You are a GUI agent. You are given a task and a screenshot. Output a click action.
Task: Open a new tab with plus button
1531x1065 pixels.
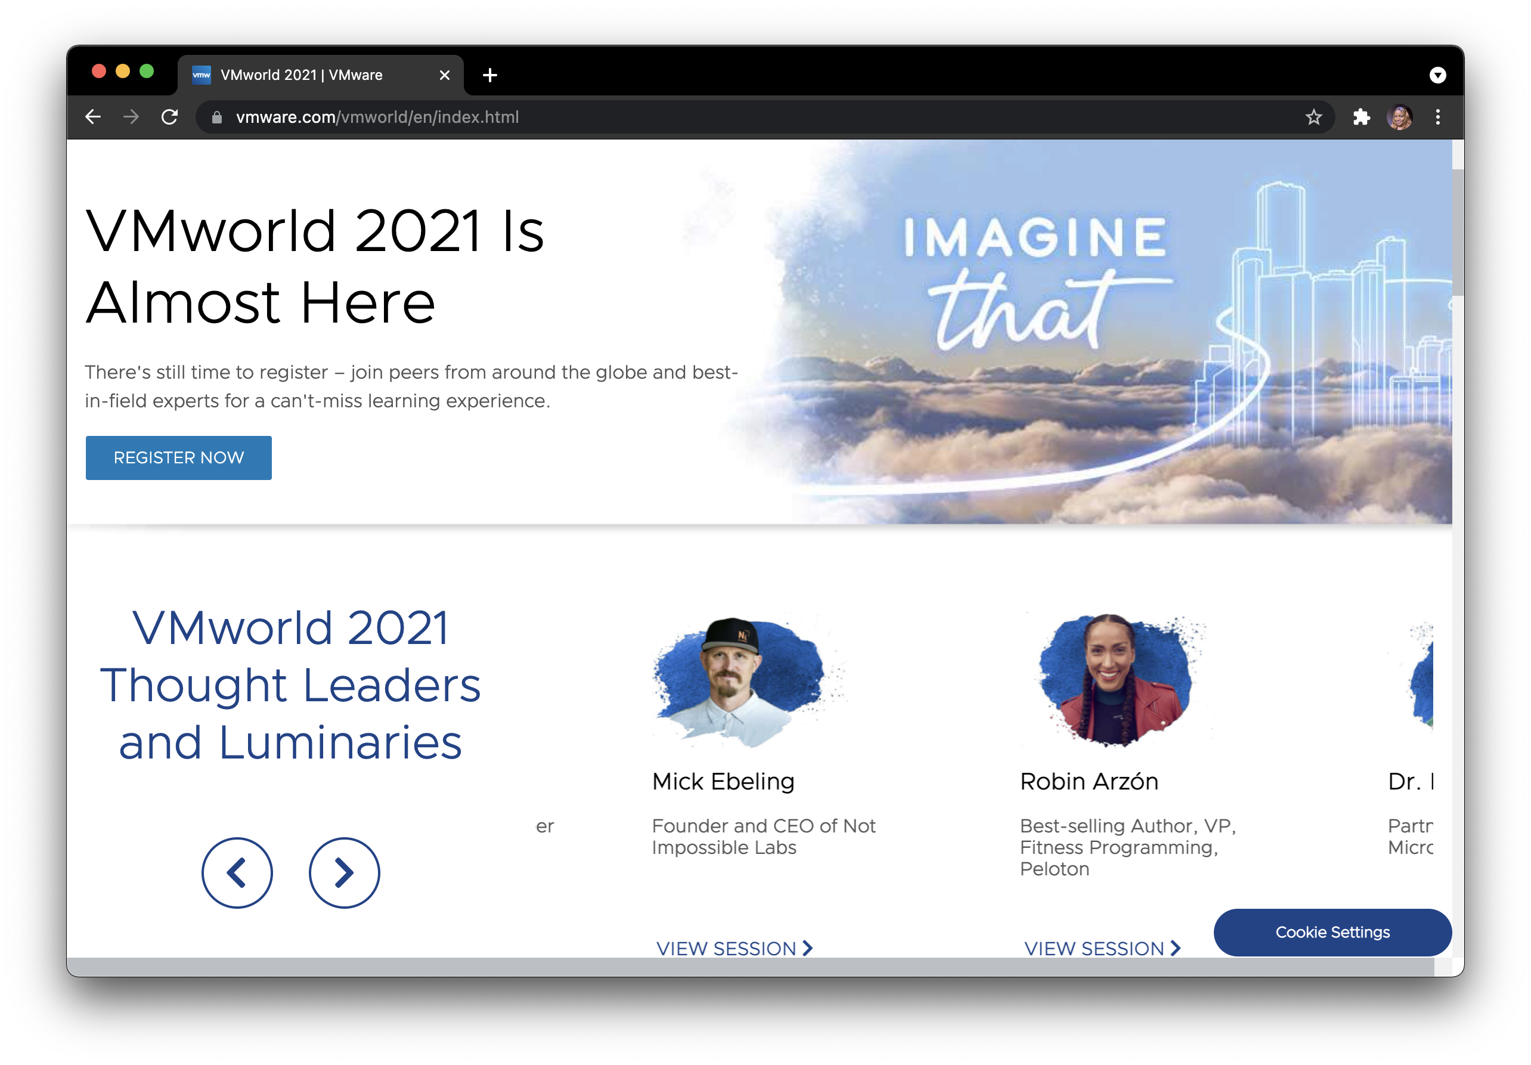click(x=489, y=75)
